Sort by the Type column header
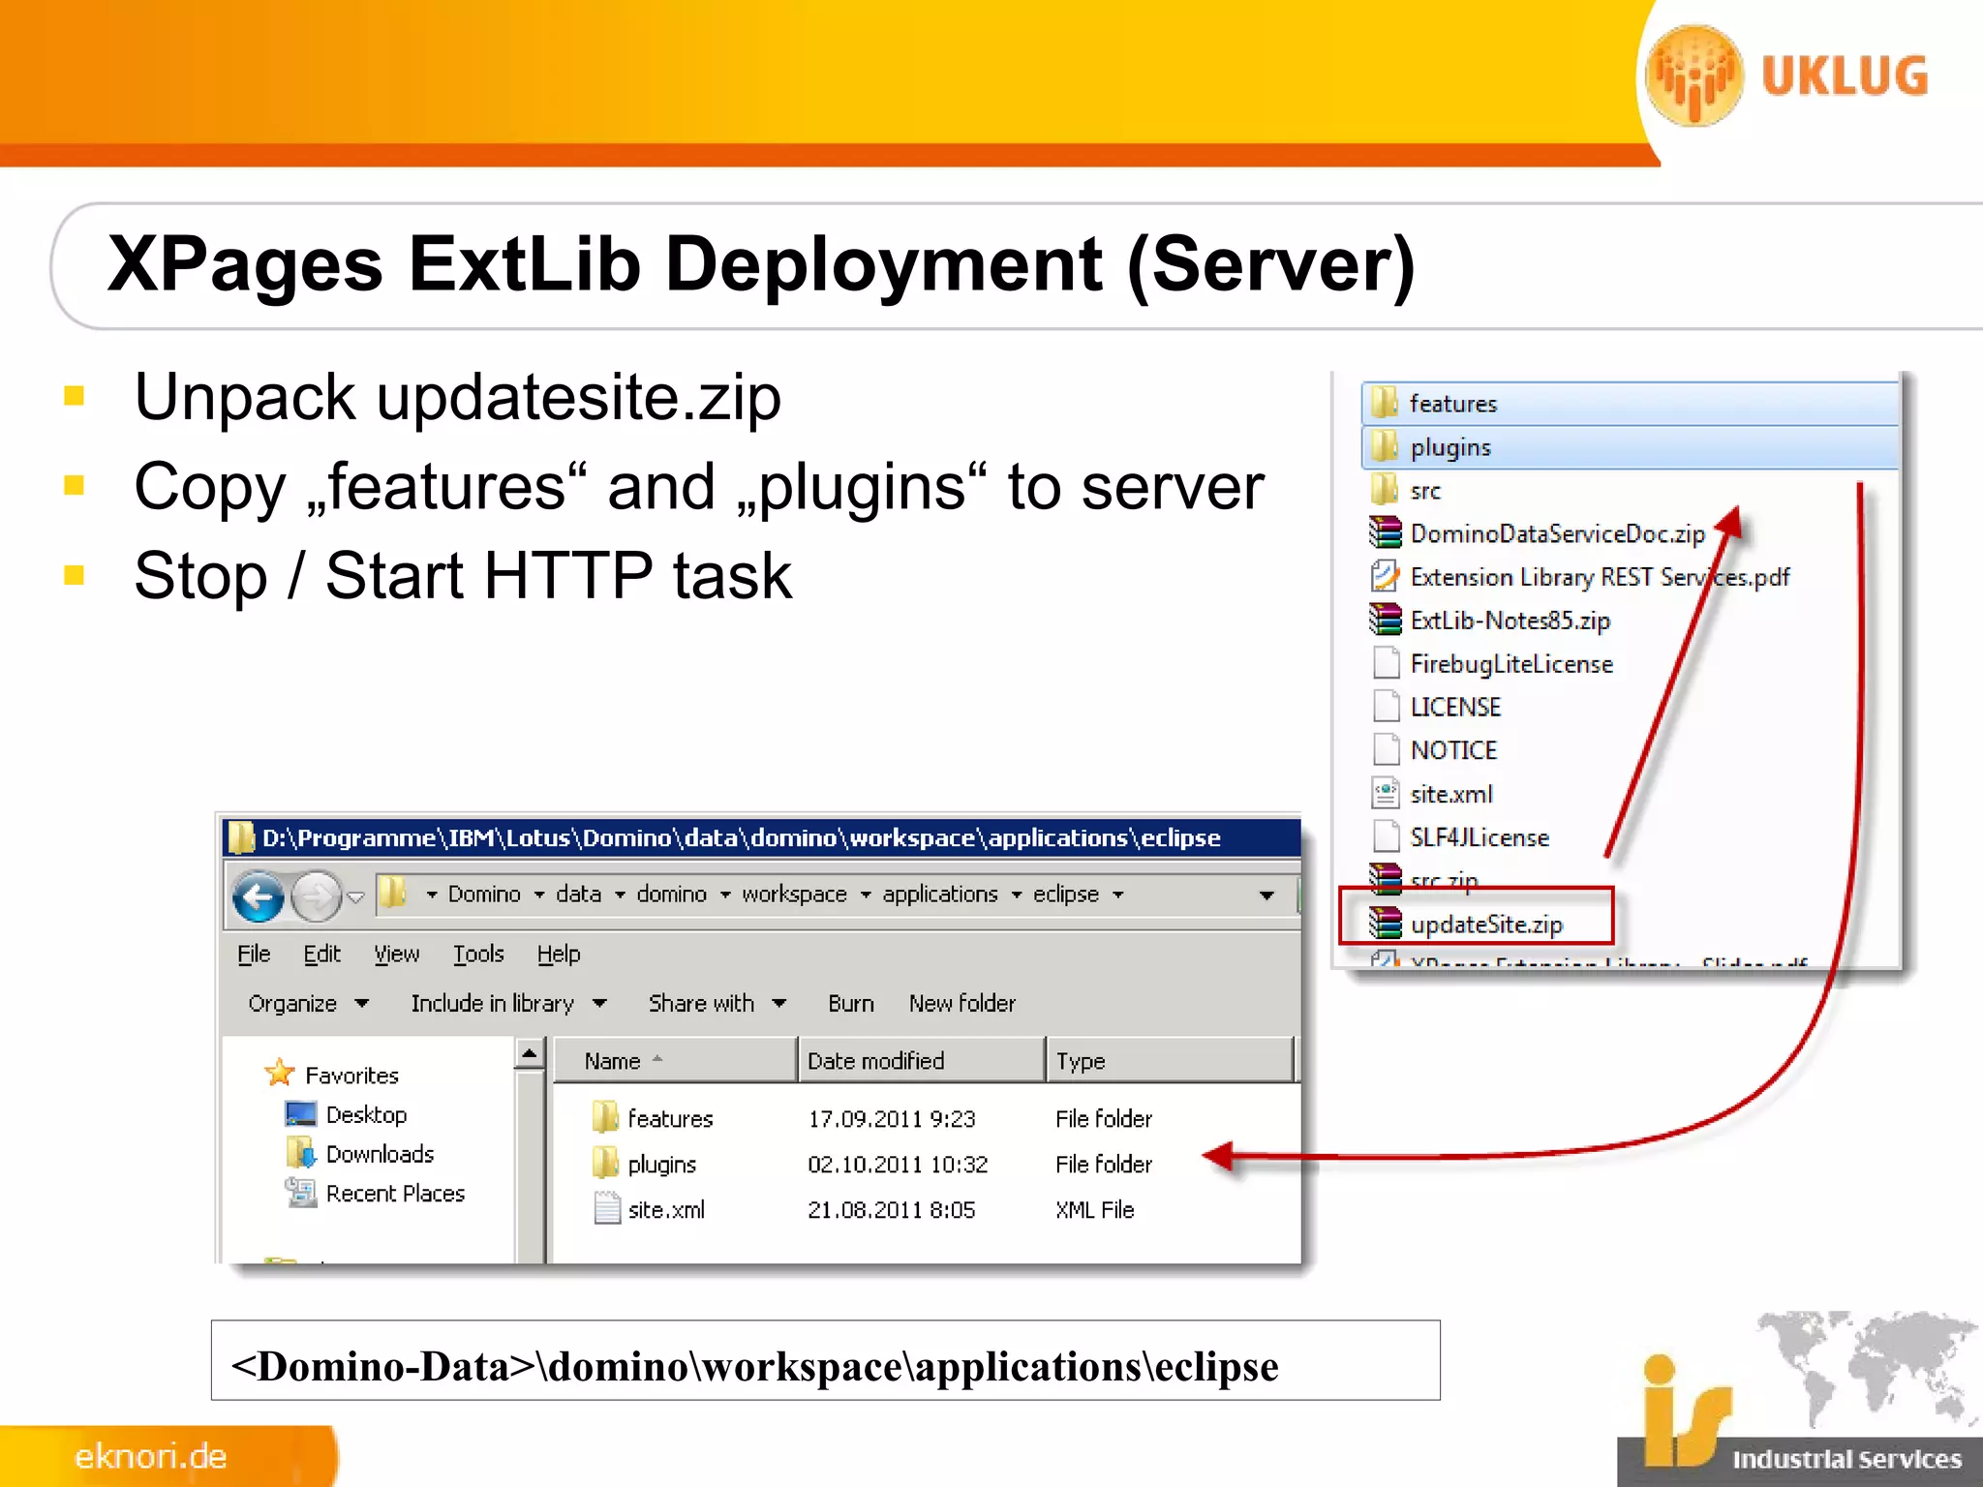1983x1487 pixels. pyautogui.click(x=1171, y=1061)
